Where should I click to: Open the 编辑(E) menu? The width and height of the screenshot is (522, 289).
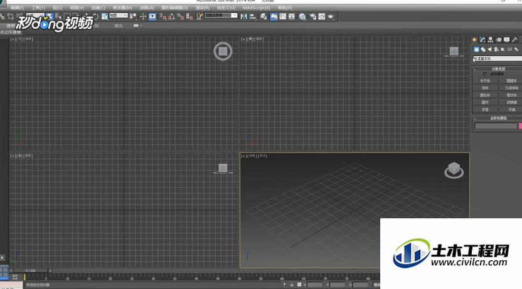click(x=18, y=8)
